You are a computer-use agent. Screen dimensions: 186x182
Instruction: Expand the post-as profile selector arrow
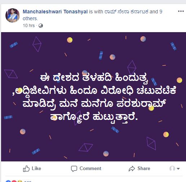point(178,169)
